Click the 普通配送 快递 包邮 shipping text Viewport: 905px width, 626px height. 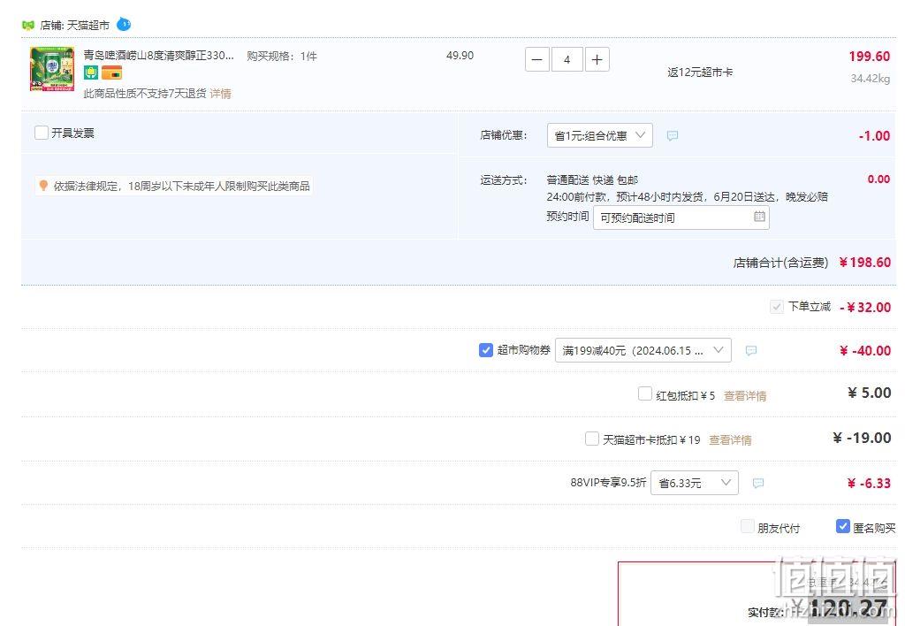click(x=592, y=180)
